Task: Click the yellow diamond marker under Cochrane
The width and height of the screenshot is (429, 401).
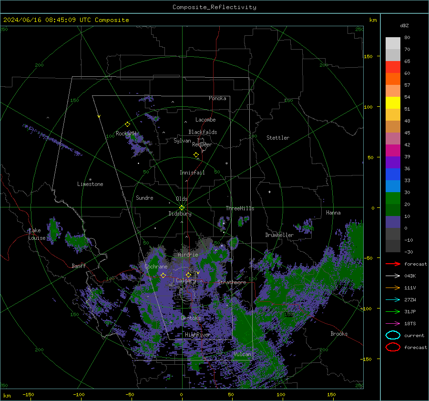Action: click(163, 275)
